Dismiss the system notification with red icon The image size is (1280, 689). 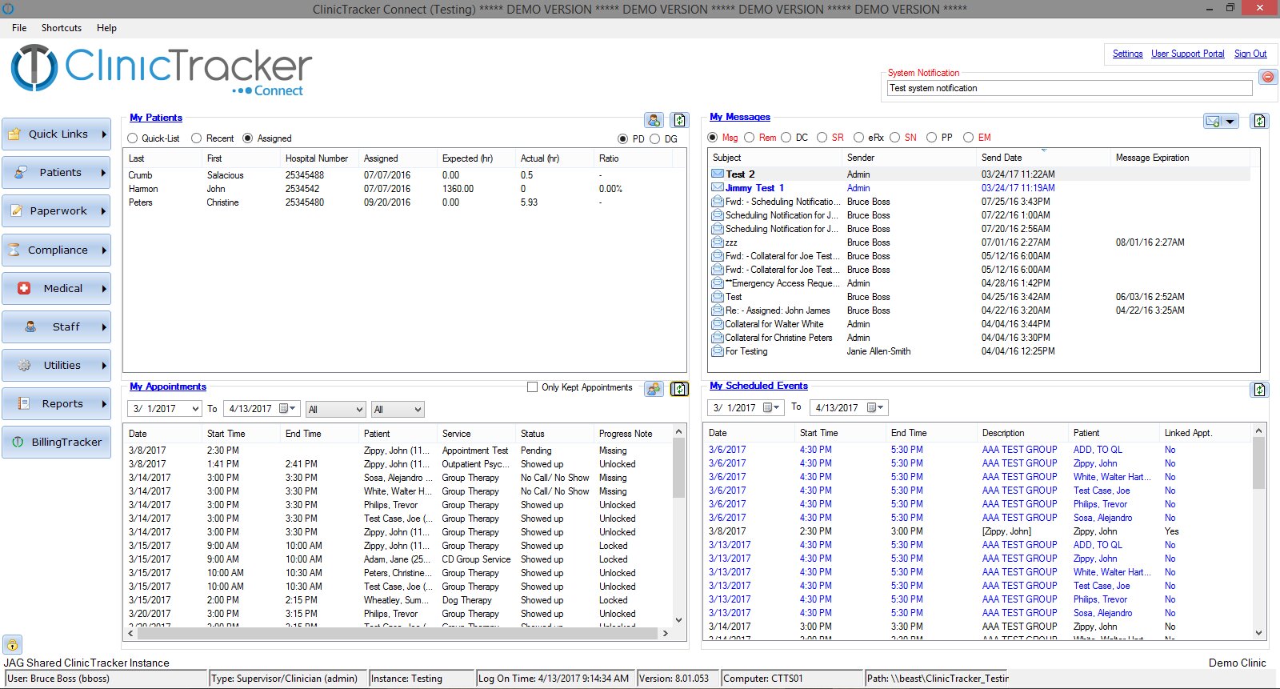coord(1267,77)
